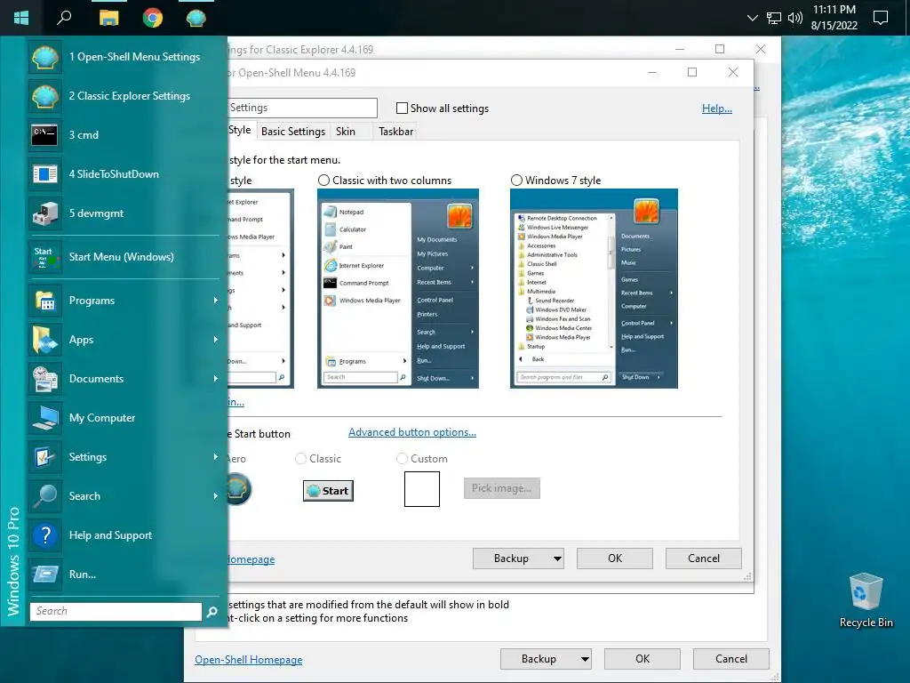Open taskbar search magnifier

tap(64, 18)
